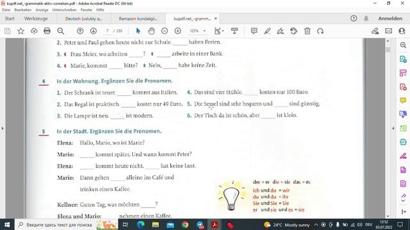The height and width of the screenshot is (230, 410).
Task: Open Google Chrome from the taskbar
Action: click(185, 224)
